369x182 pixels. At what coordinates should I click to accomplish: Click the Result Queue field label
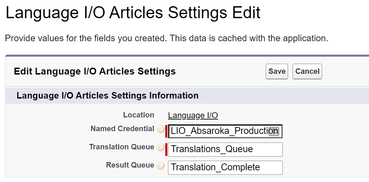click(x=130, y=165)
